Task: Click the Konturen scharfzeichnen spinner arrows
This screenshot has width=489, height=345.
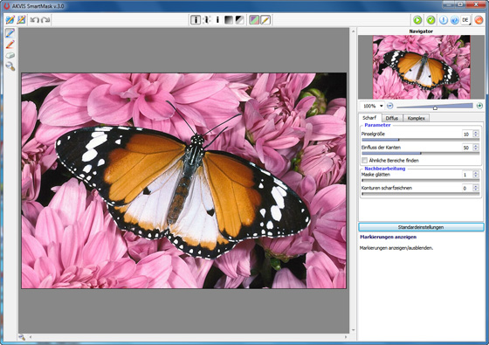Action: point(476,188)
